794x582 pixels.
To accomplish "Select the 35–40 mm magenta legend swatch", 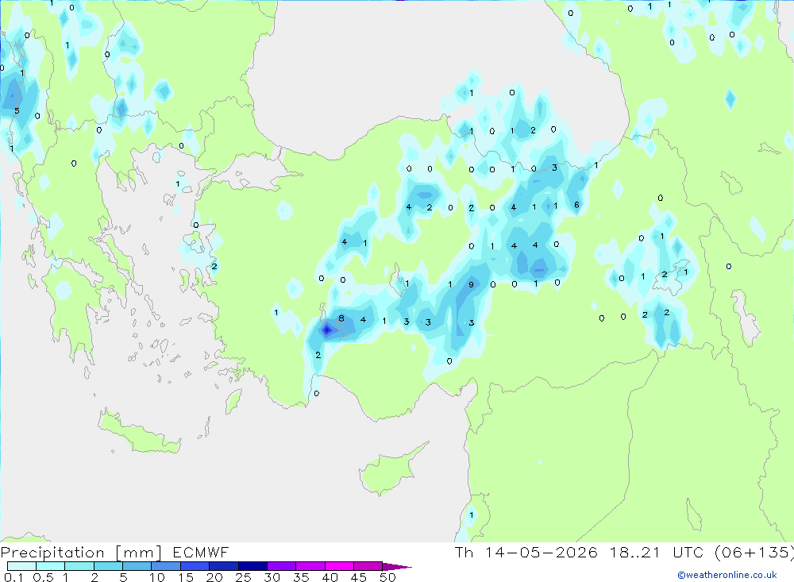I will click(310, 566).
